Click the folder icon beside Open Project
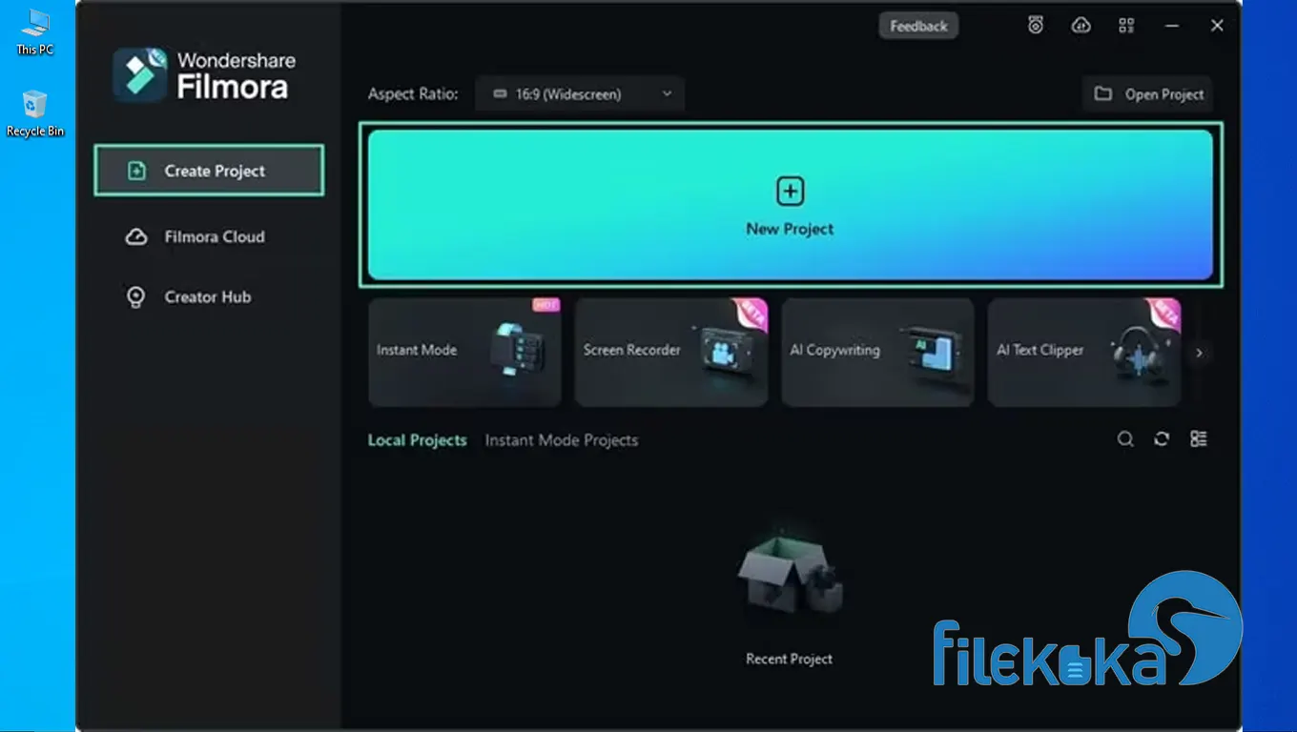 click(1103, 93)
